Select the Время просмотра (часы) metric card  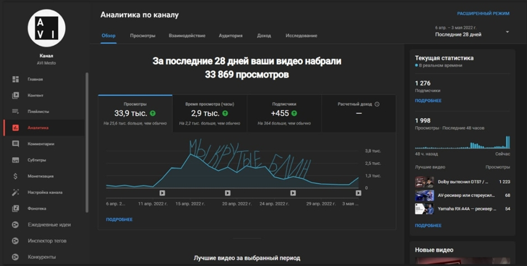[x=210, y=114]
